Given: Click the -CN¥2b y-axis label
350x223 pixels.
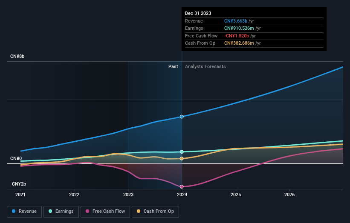Looking at the screenshot, I should (x=18, y=184).
